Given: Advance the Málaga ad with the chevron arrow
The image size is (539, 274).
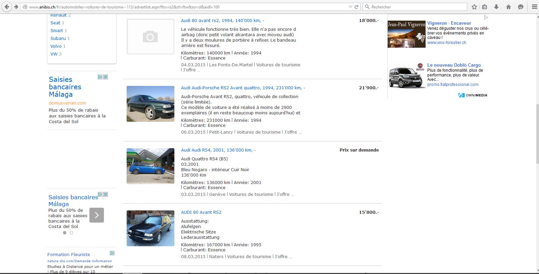Looking at the screenshot, I should pos(96,215).
